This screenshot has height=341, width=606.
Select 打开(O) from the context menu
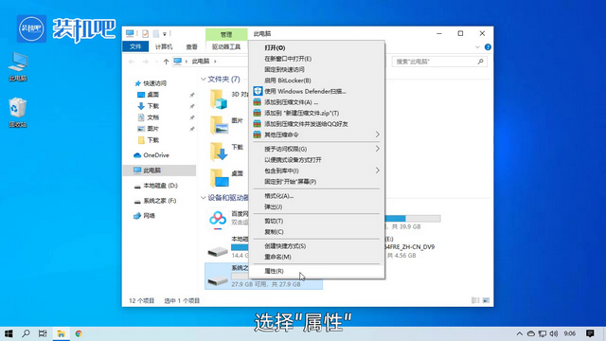(275, 48)
